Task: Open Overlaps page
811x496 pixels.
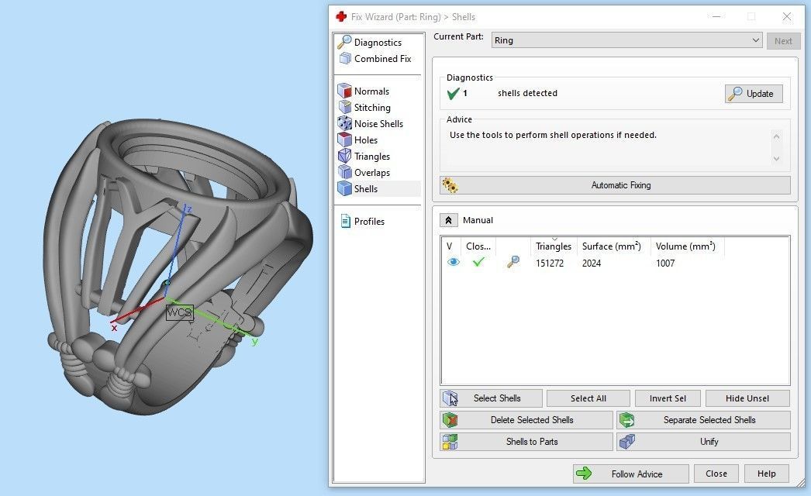Action: pos(372,173)
